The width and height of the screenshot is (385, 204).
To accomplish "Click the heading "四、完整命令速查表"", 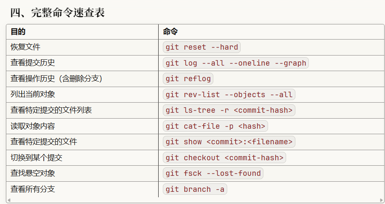I will pos(57,13).
